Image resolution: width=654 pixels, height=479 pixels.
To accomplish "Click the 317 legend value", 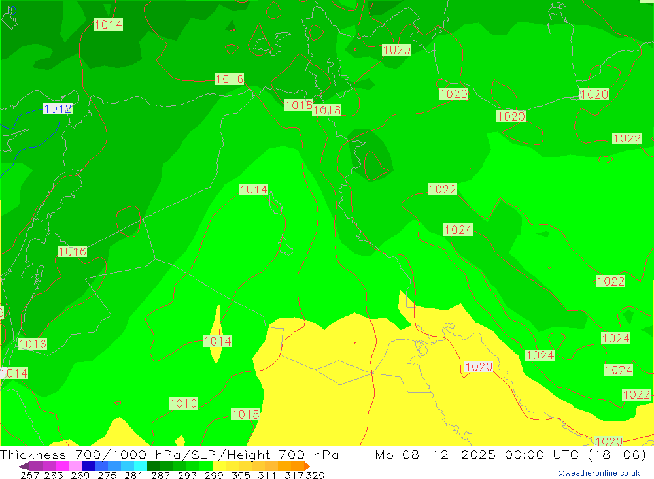I will pos(294,475).
